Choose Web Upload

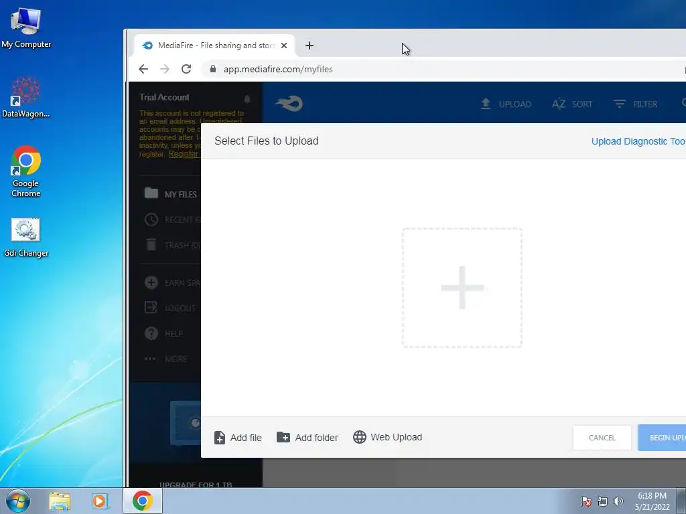click(x=388, y=437)
